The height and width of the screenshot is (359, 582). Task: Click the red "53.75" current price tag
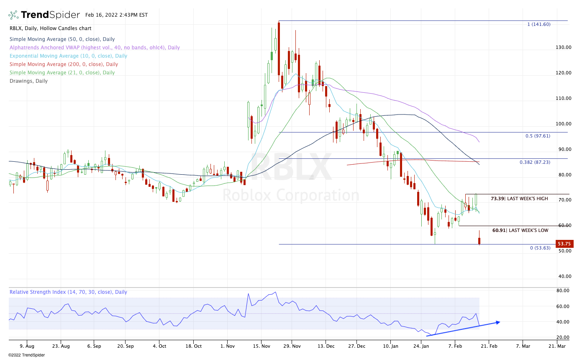564,244
